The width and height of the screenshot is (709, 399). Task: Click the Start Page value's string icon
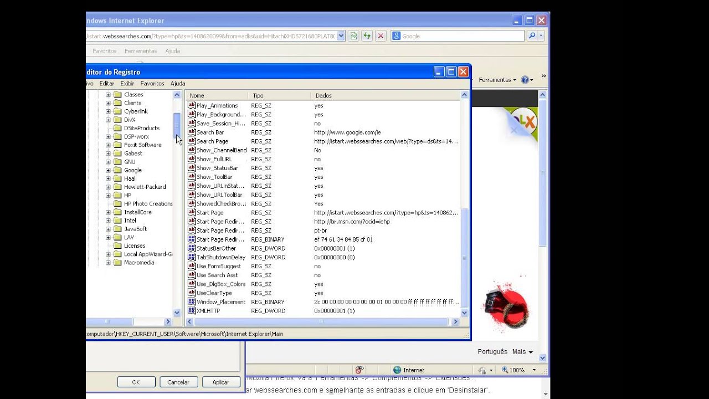coord(192,213)
